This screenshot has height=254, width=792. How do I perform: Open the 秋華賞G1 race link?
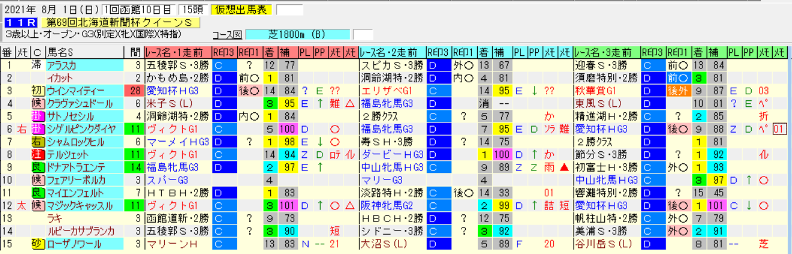(x=606, y=90)
